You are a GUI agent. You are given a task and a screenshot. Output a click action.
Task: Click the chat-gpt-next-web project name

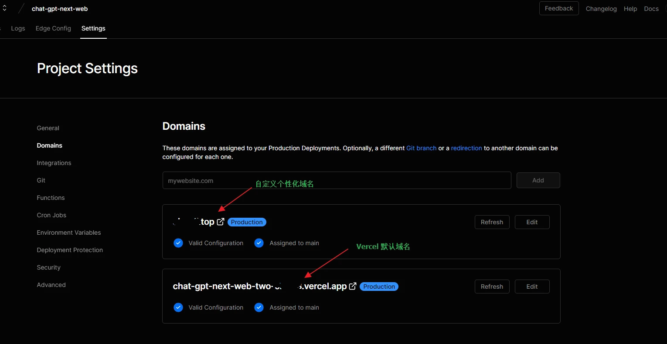(x=60, y=9)
